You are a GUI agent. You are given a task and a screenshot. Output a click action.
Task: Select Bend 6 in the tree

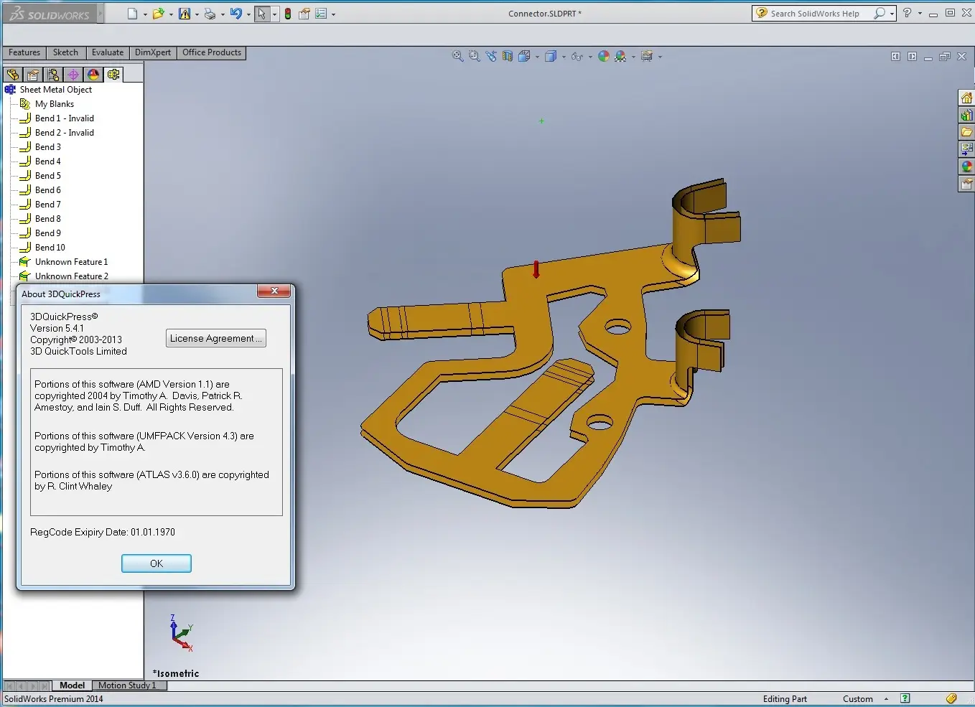[48, 190]
